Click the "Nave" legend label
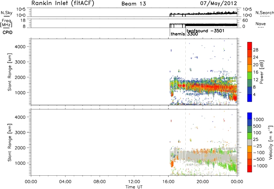 (261, 24)
